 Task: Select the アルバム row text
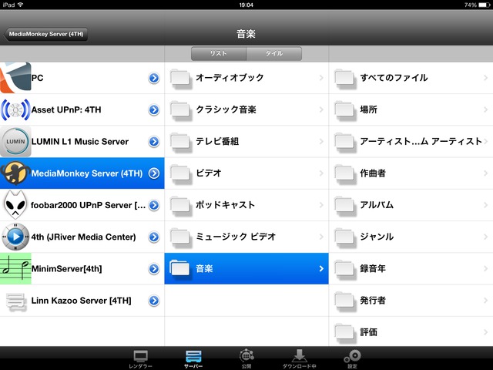pos(377,205)
